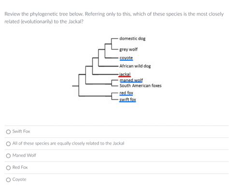
Task: Click the swift fox label in tree
Action: click(128, 100)
